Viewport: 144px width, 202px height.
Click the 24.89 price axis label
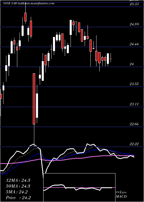click(x=134, y=24)
